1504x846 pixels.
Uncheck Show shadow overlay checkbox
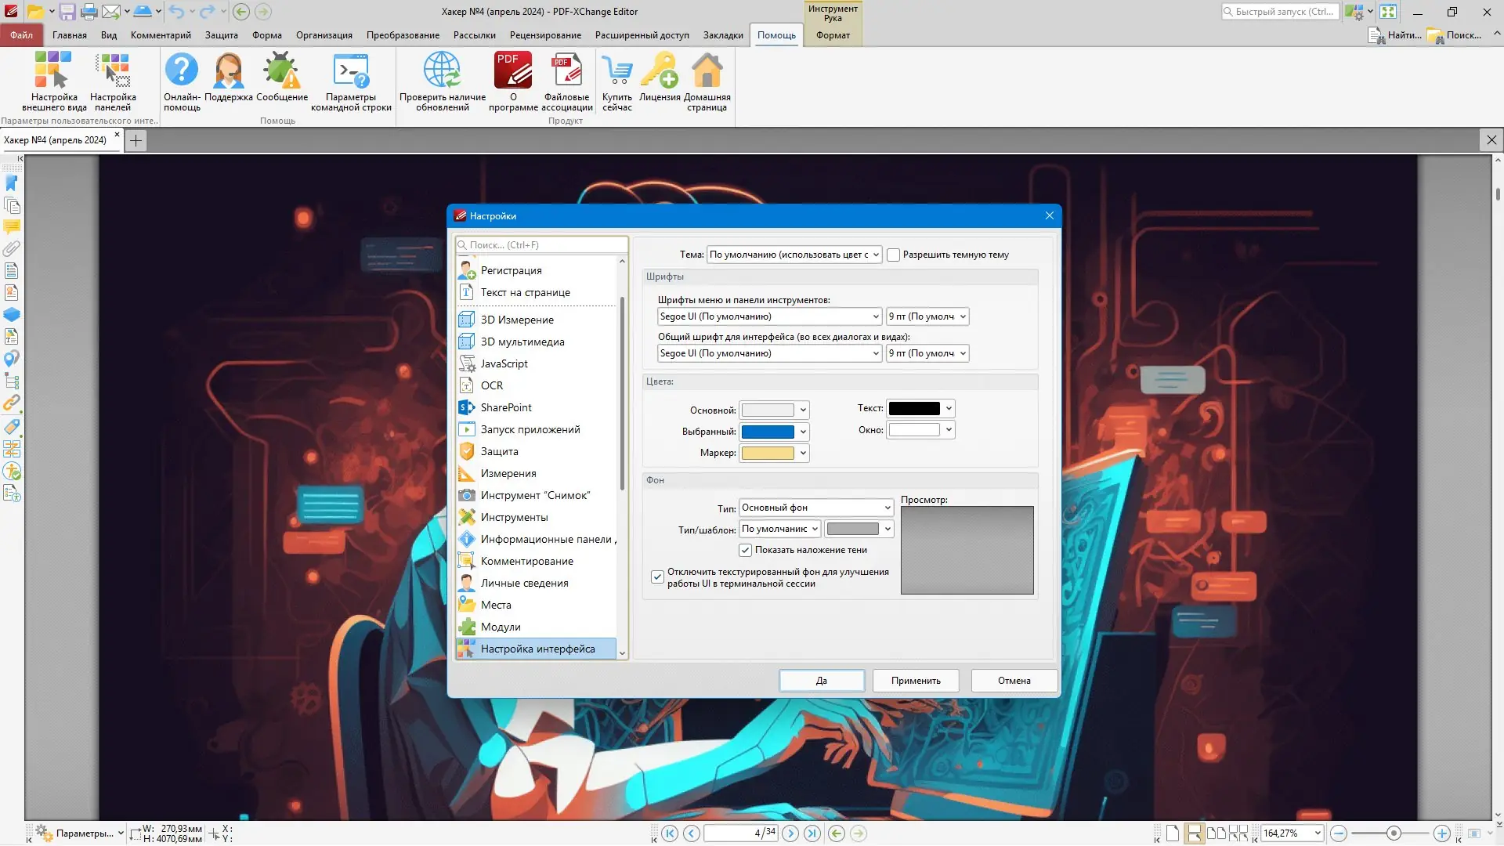pyautogui.click(x=745, y=550)
